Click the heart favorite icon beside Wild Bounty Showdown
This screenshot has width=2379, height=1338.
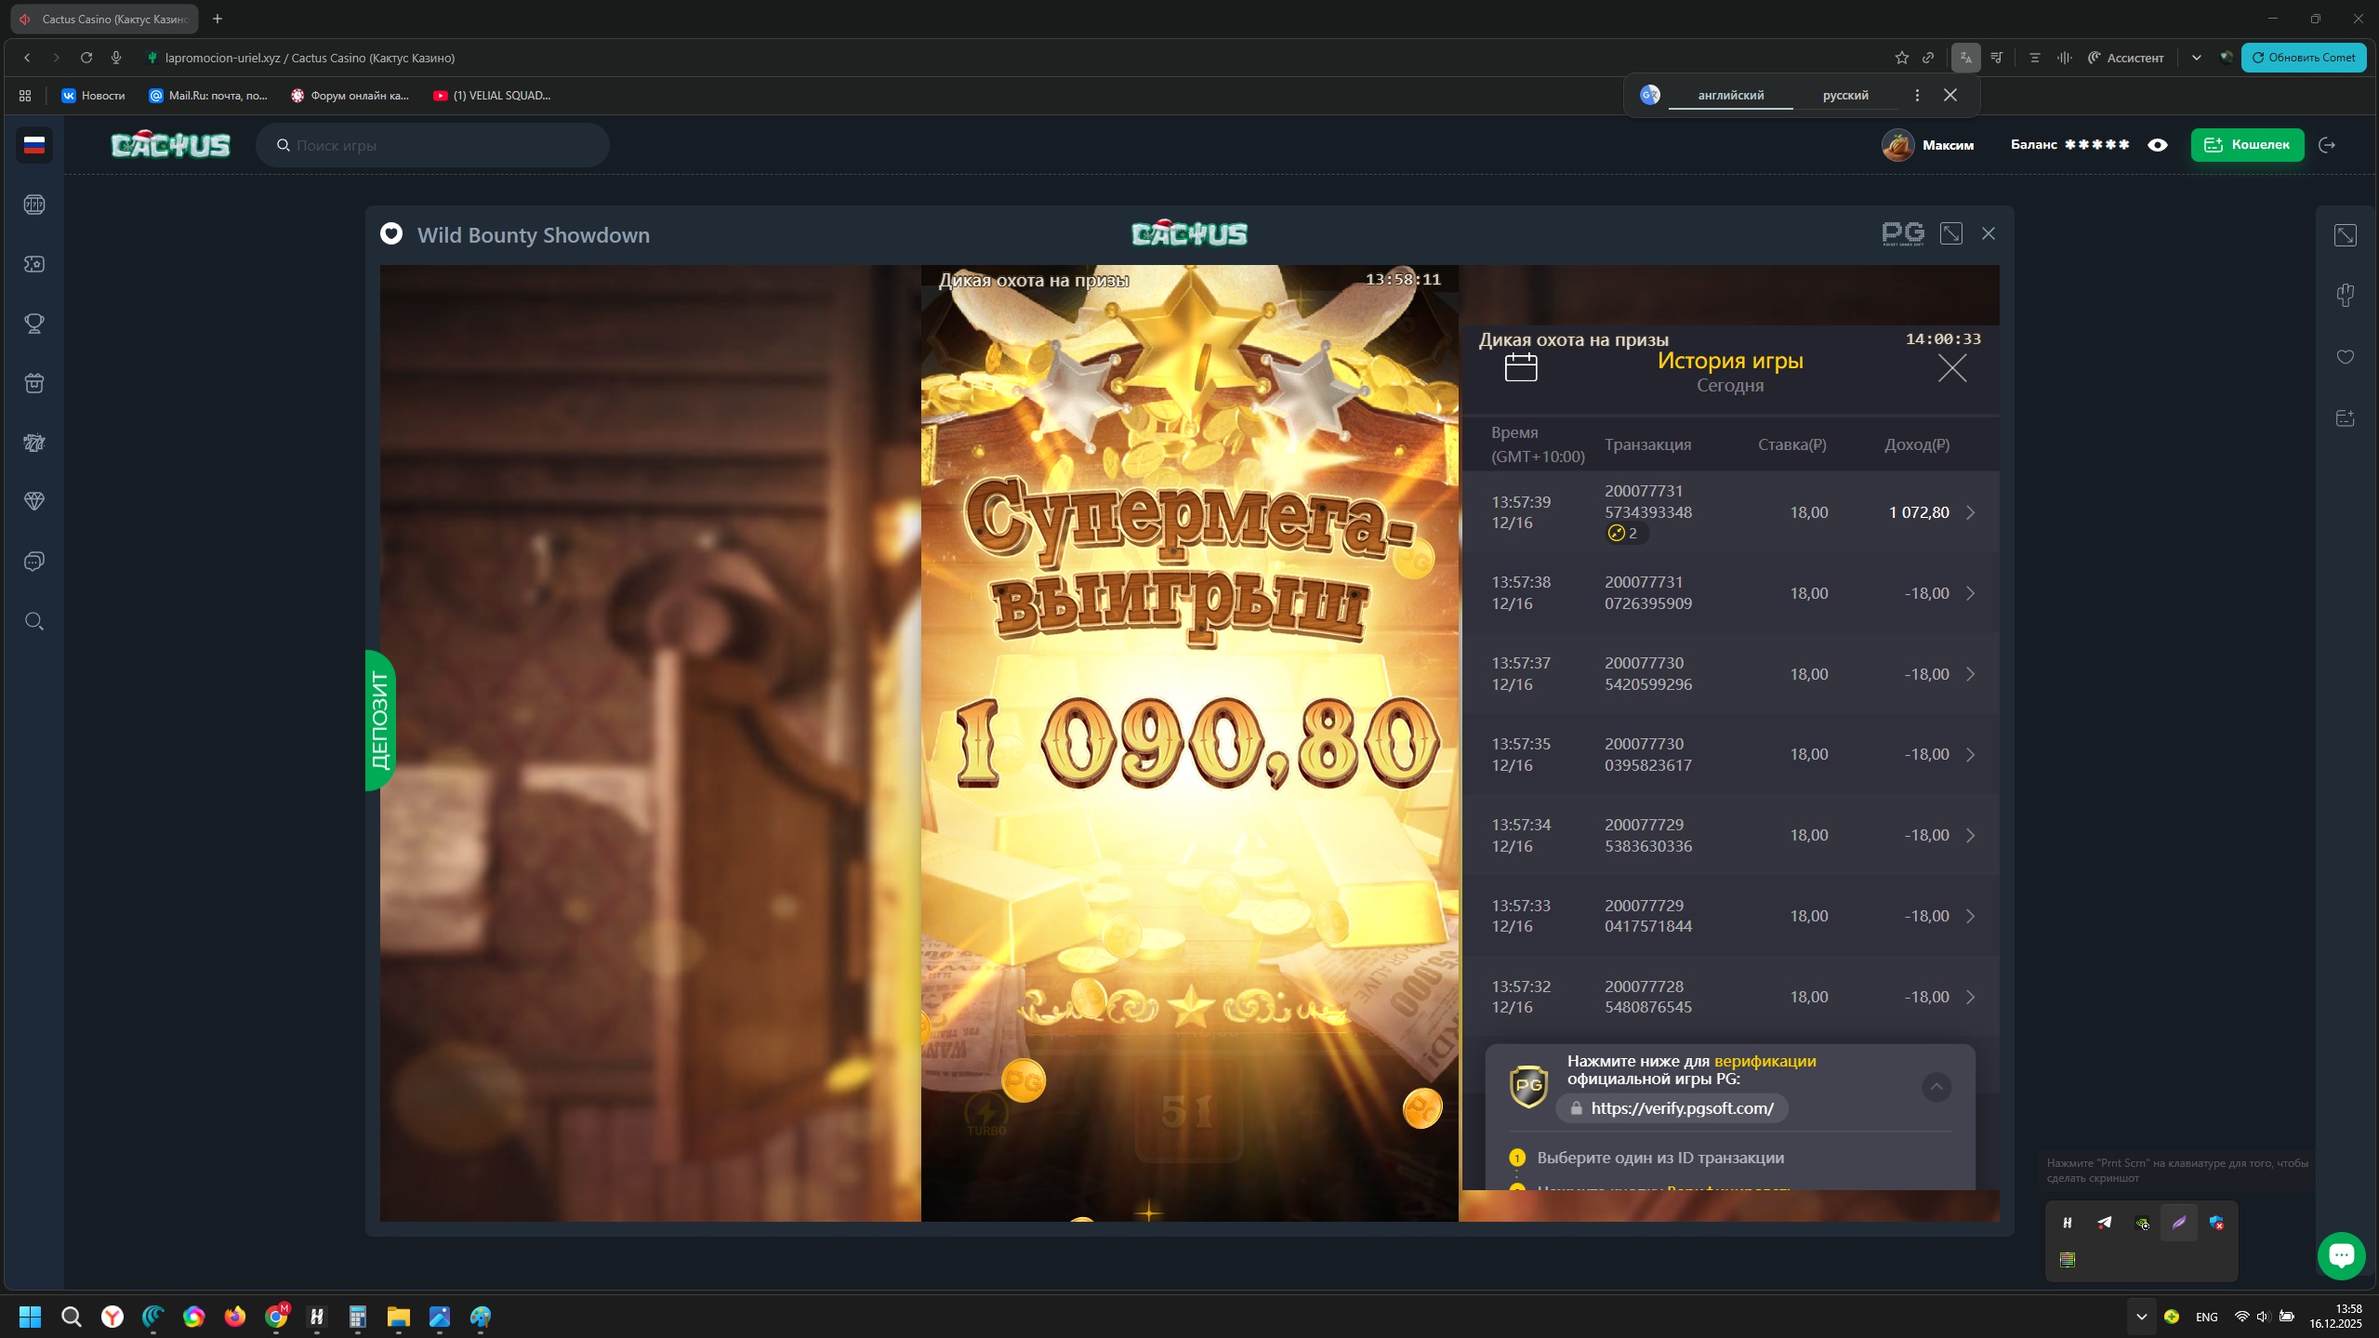tap(391, 234)
